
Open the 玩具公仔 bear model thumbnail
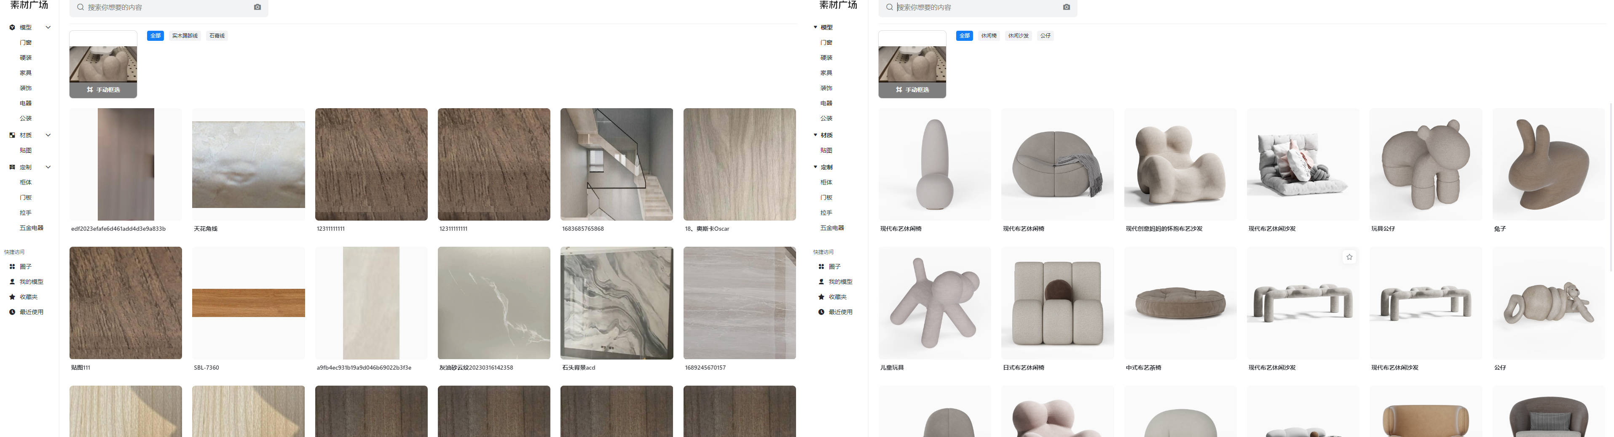(1425, 164)
